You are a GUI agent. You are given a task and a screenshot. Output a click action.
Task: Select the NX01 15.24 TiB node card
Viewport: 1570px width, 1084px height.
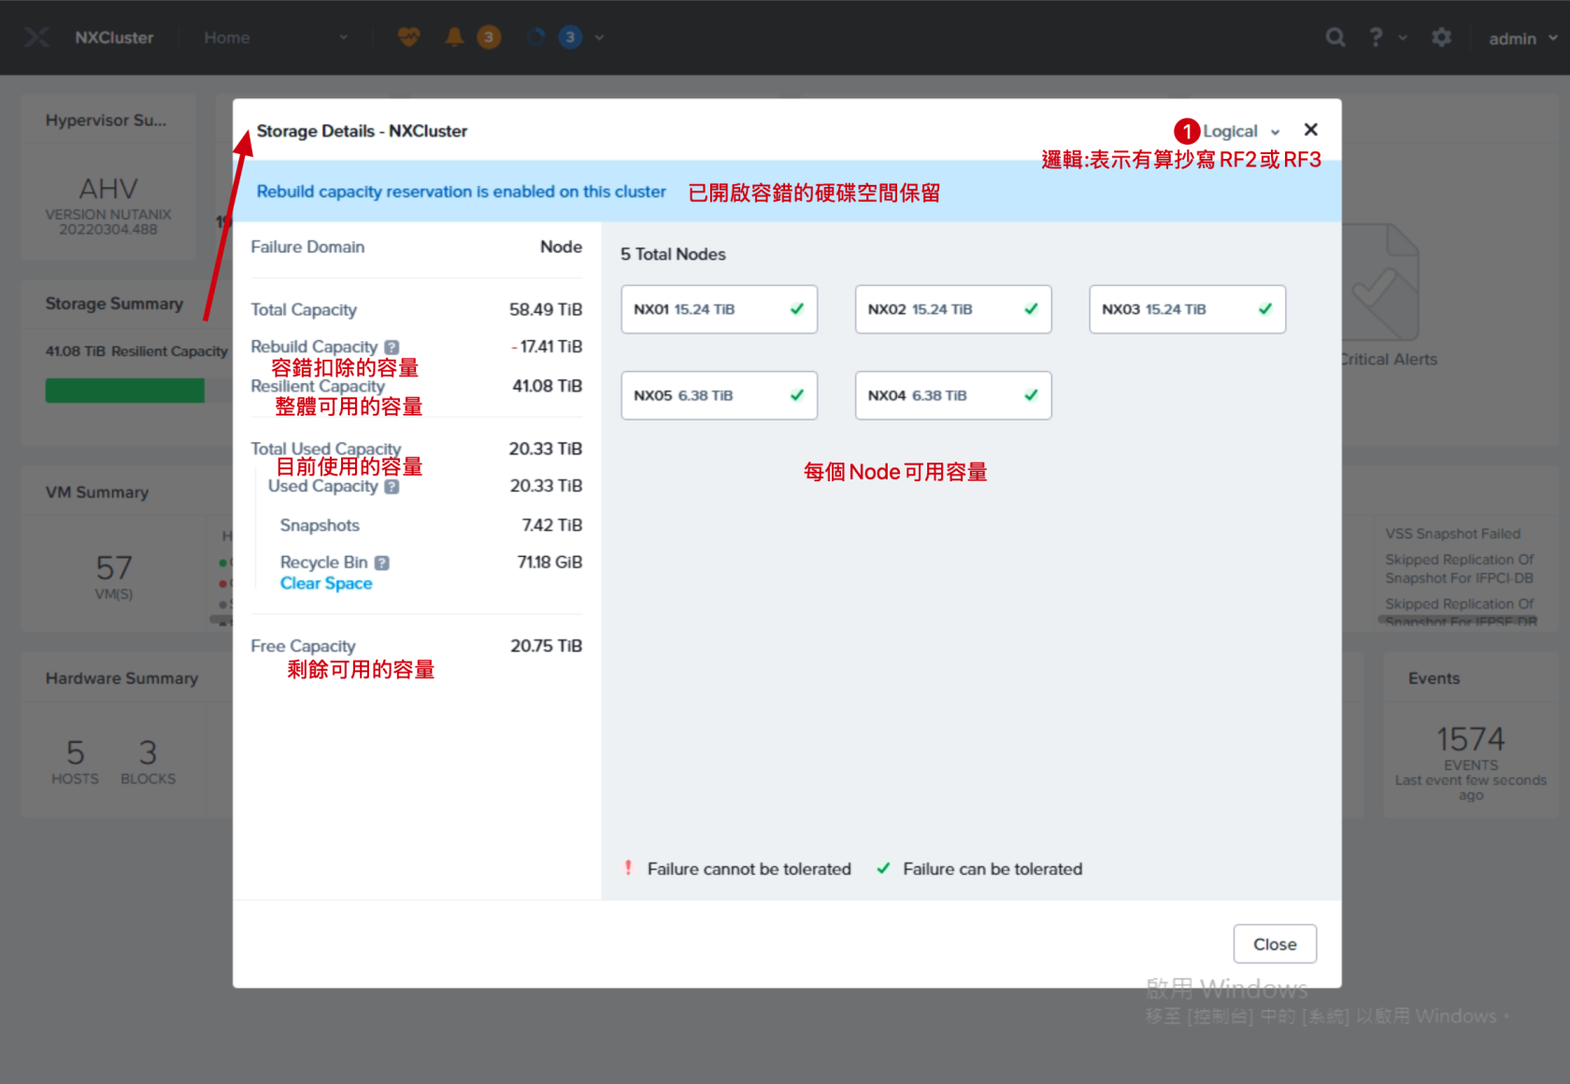point(719,309)
